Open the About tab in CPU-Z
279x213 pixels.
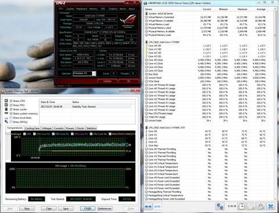coord(132,9)
